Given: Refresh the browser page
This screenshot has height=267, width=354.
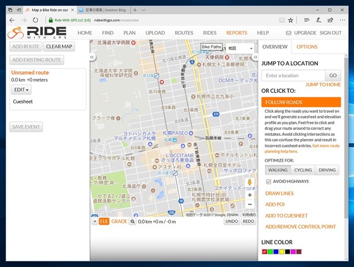Looking at the screenshot, I should pyautogui.click(x=35, y=20).
